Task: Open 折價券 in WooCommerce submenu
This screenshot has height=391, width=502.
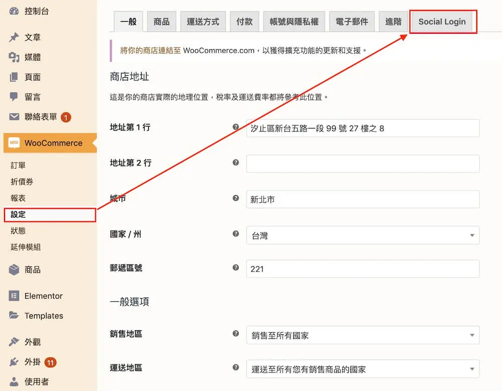Action: click(22, 181)
